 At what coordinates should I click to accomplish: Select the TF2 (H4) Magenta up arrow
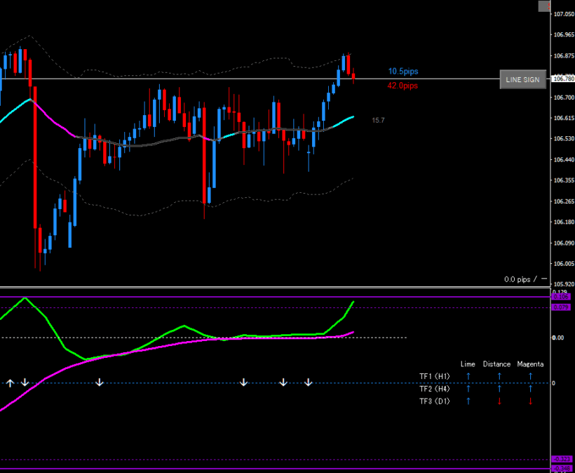(530, 389)
